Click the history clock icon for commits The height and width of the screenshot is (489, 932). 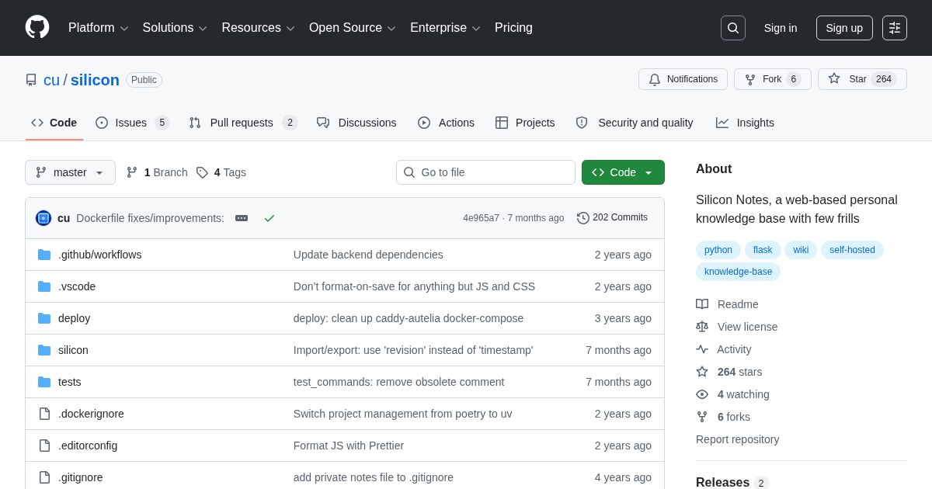point(583,218)
